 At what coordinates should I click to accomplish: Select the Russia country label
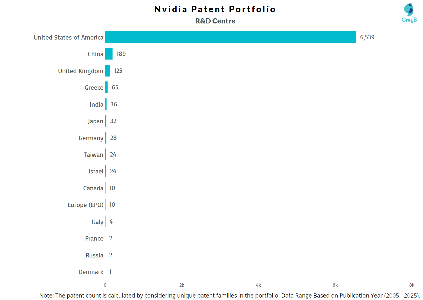(x=94, y=256)
